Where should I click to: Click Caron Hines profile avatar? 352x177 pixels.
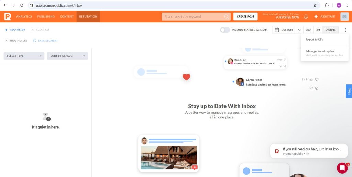pyautogui.click(x=240, y=82)
